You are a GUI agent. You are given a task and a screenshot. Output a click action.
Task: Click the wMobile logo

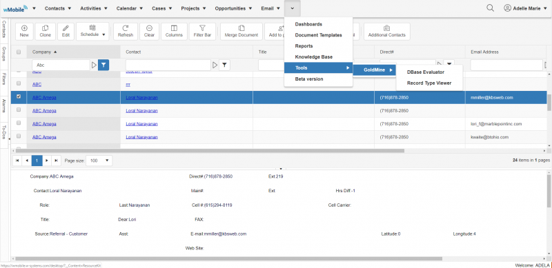pyautogui.click(x=16, y=8)
